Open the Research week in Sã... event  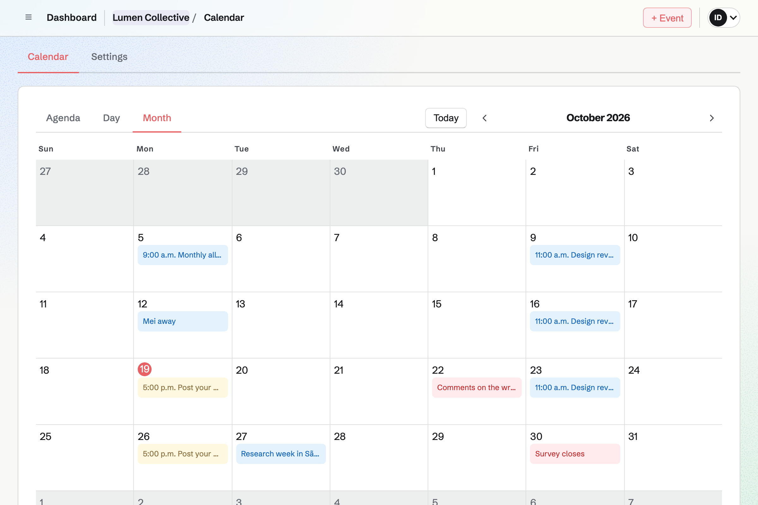[x=281, y=454]
